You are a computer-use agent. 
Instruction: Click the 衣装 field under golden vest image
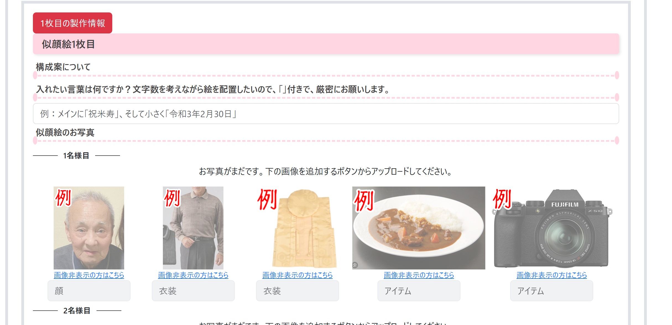pyautogui.click(x=297, y=291)
